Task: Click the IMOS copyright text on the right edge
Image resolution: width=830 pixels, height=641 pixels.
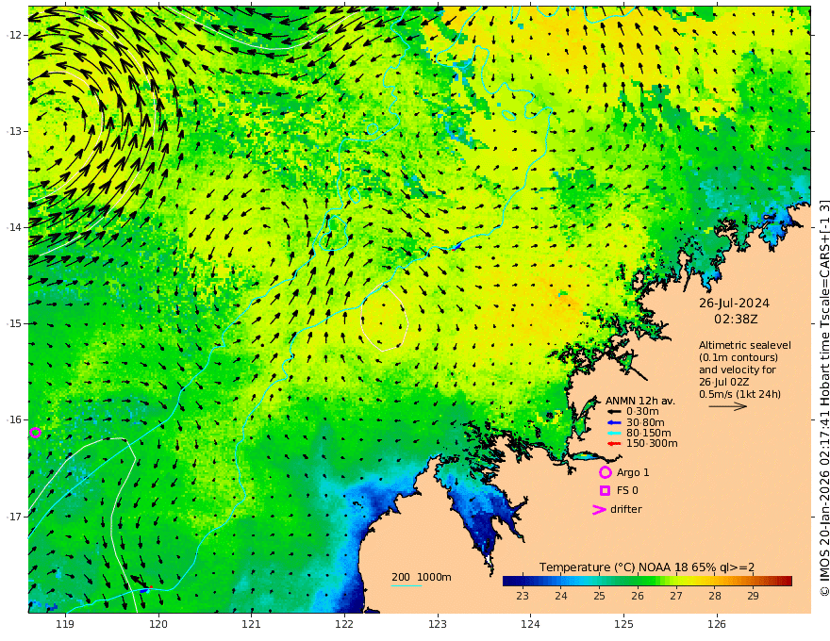Action: click(x=824, y=397)
